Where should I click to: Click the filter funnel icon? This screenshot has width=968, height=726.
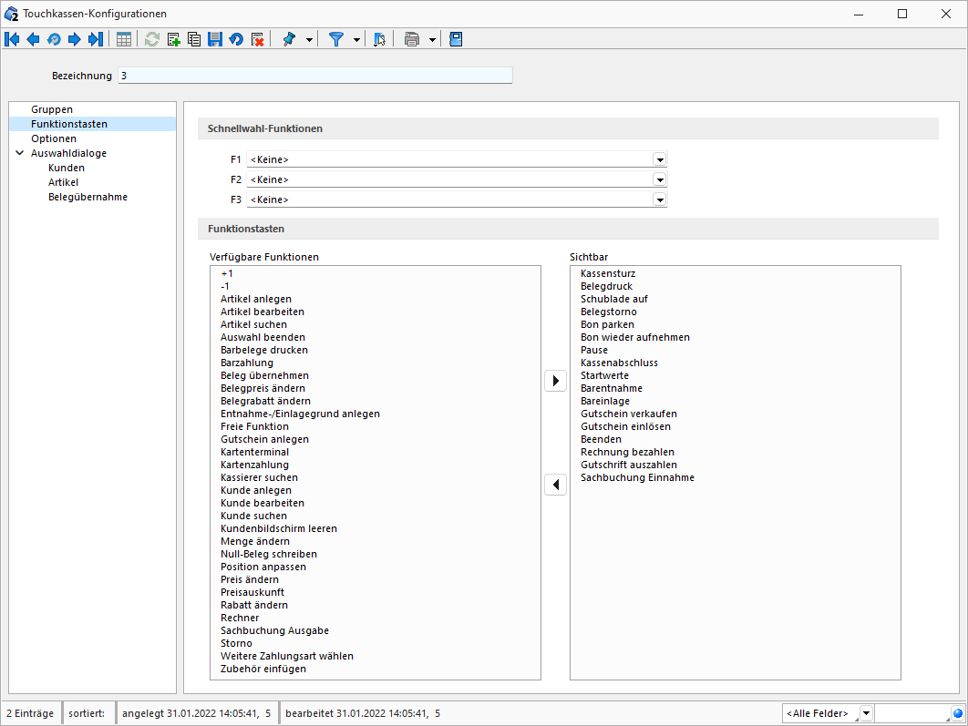(335, 39)
